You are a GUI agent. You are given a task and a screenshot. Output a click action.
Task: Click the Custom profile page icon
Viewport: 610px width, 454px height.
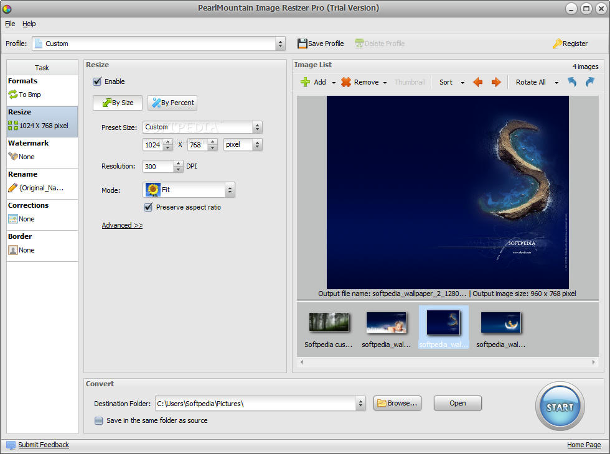pyautogui.click(x=39, y=44)
